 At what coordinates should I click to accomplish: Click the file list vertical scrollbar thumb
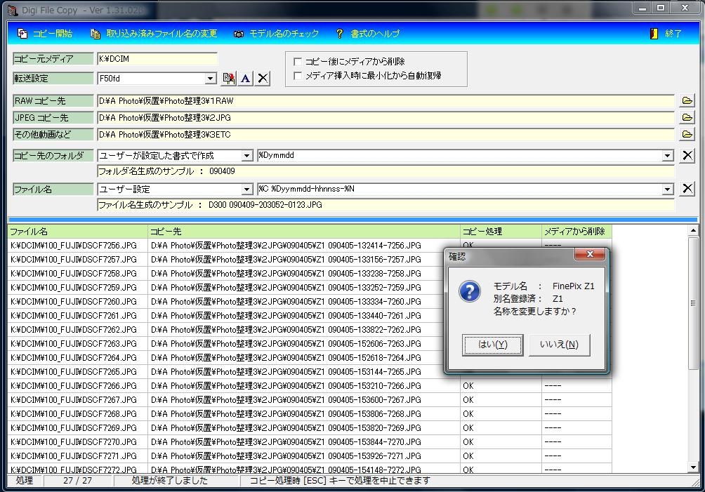point(693,303)
